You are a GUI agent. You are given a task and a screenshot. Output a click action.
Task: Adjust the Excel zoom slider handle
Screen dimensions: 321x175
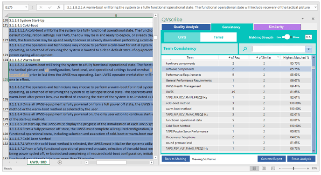click(293, 168)
